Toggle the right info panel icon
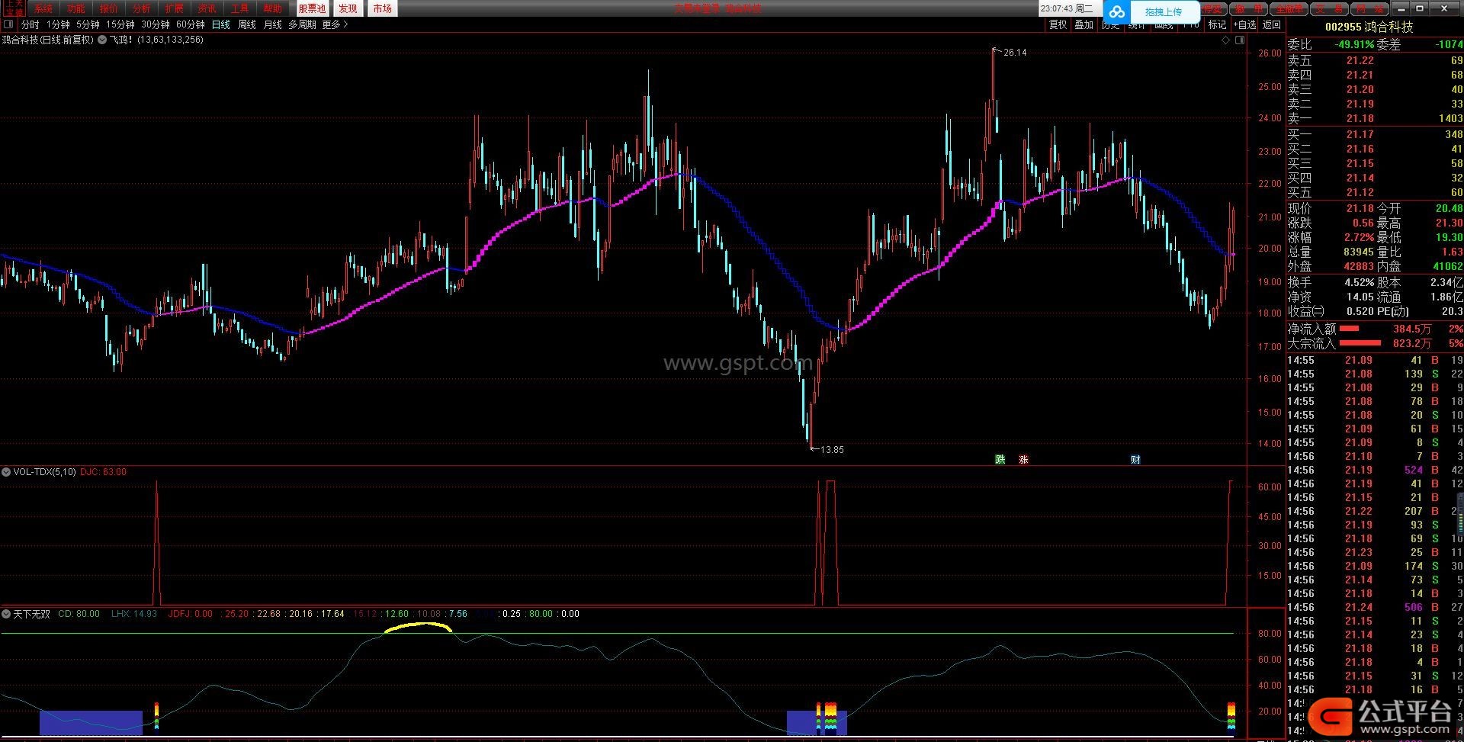Viewport: 1464px width, 742px height. point(1240,40)
